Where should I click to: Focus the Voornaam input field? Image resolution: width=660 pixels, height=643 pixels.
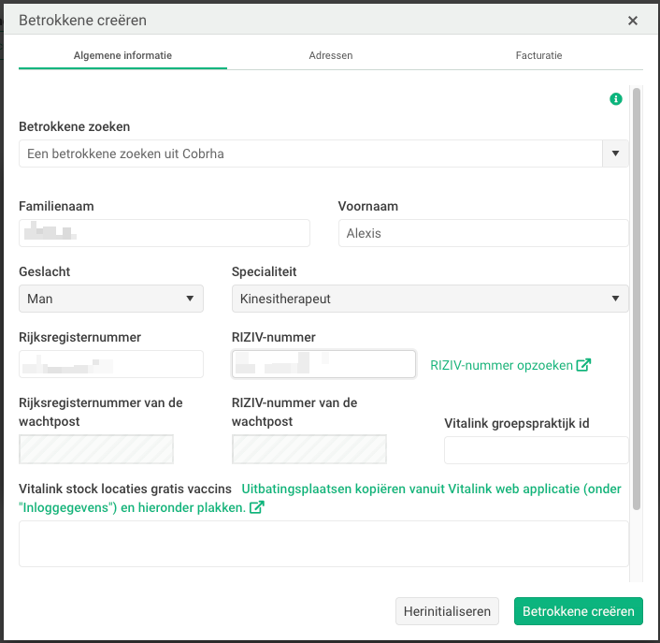pos(482,233)
